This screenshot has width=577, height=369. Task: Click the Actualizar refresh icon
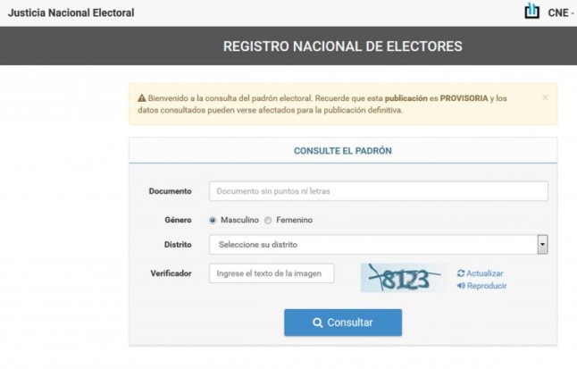click(x=461, y=273)
